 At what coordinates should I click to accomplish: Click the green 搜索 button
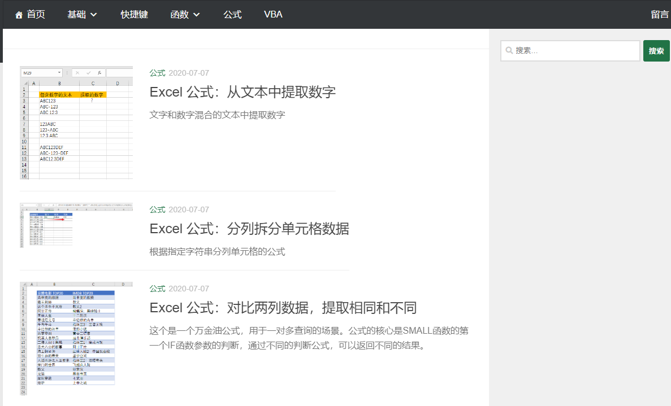pos(656,51)
